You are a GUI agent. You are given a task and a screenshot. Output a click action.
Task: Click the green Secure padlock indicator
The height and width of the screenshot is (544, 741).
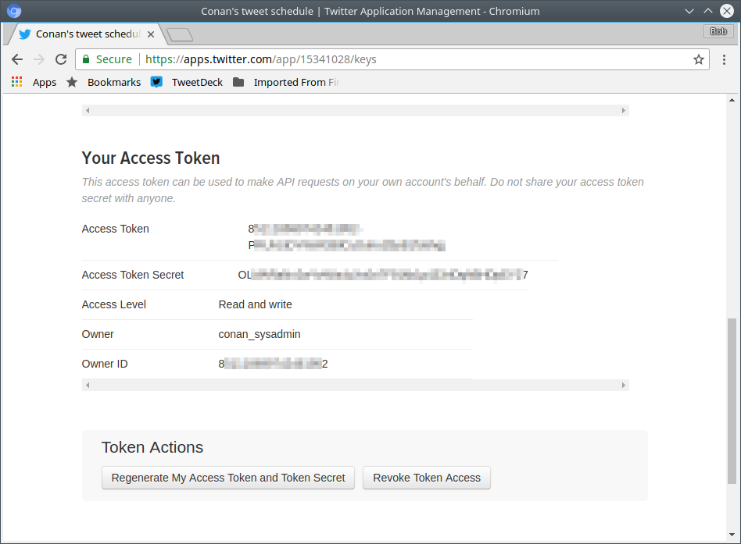[107, 59]
